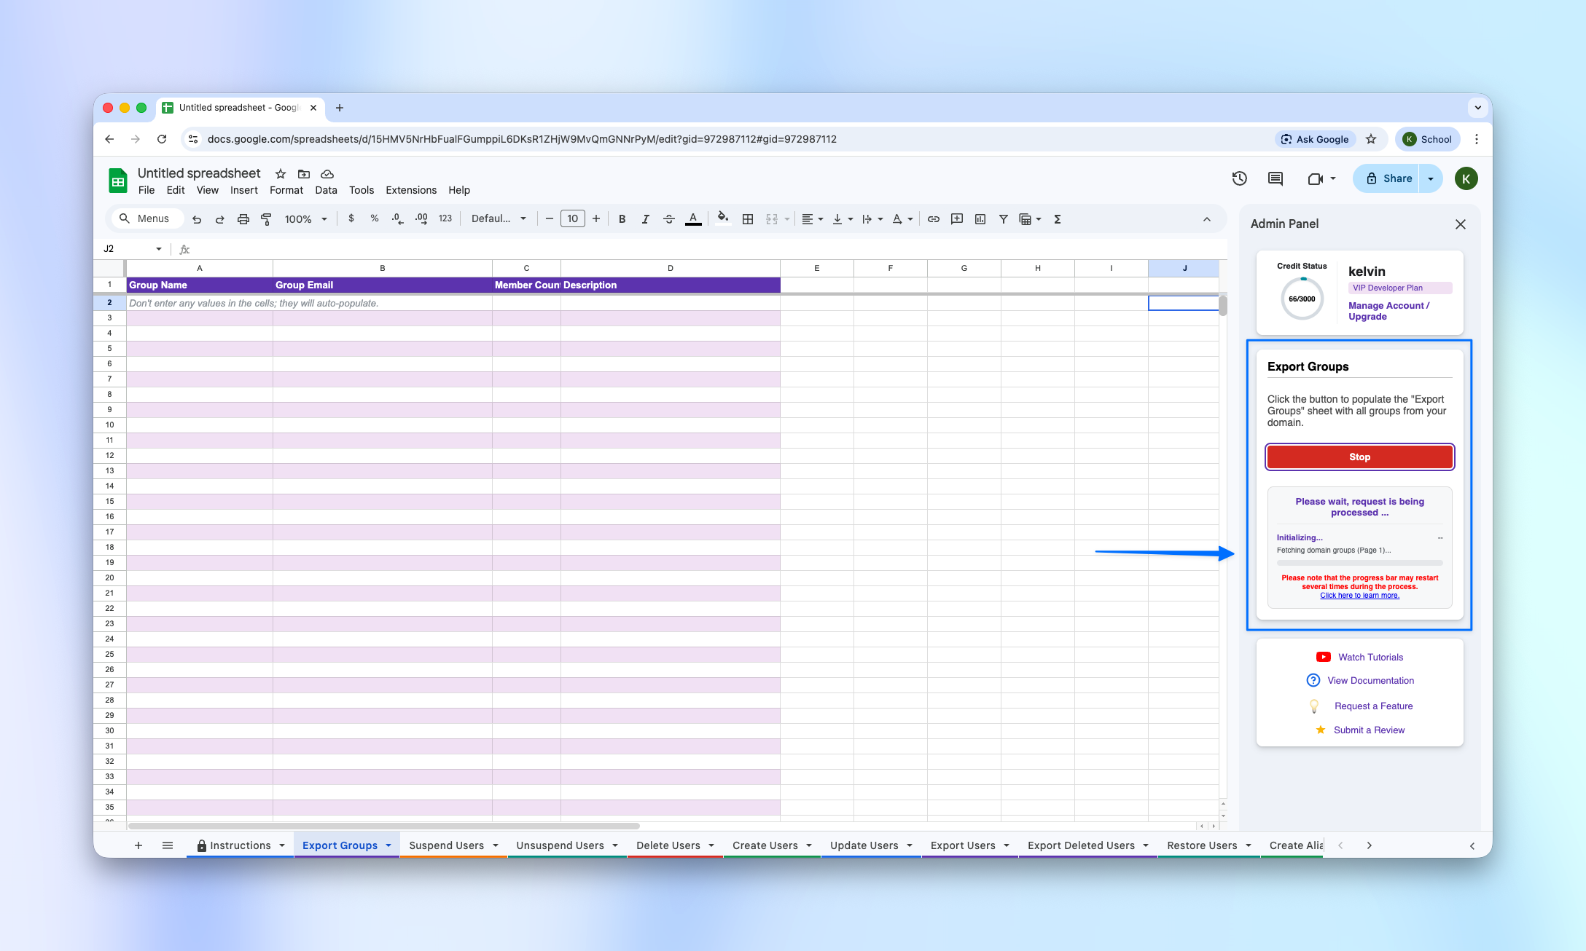Click the create filter icon
The image size is (1586, 951).
1003,218
